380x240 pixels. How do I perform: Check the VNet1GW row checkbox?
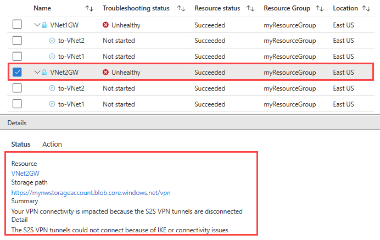pos(18,25)
